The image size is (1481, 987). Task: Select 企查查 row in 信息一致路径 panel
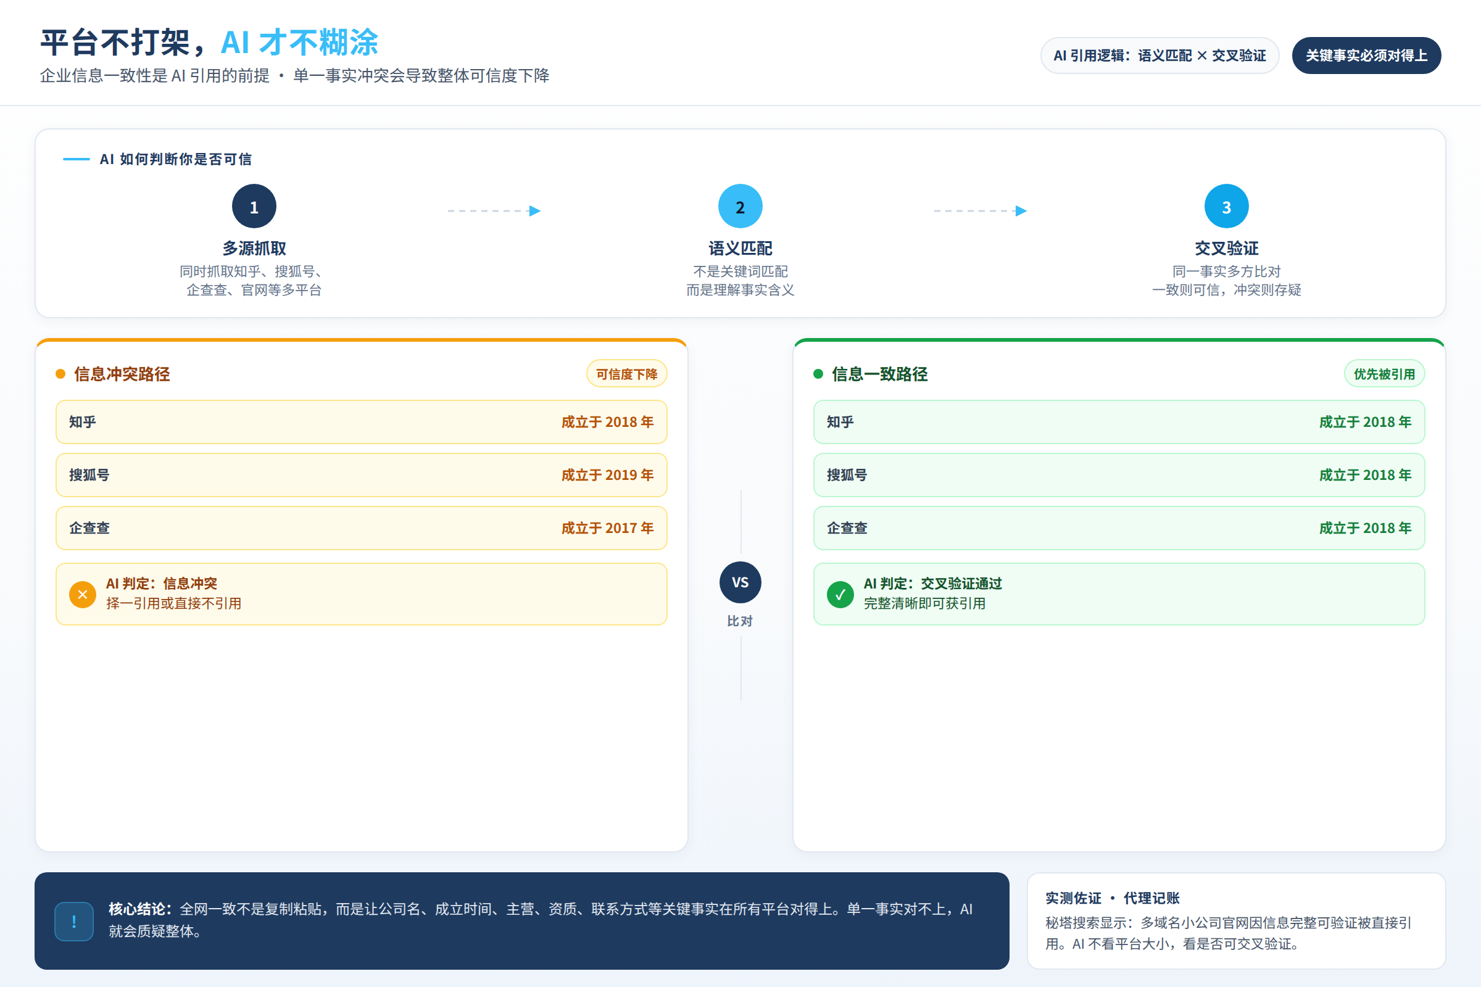coord(1119,527)
